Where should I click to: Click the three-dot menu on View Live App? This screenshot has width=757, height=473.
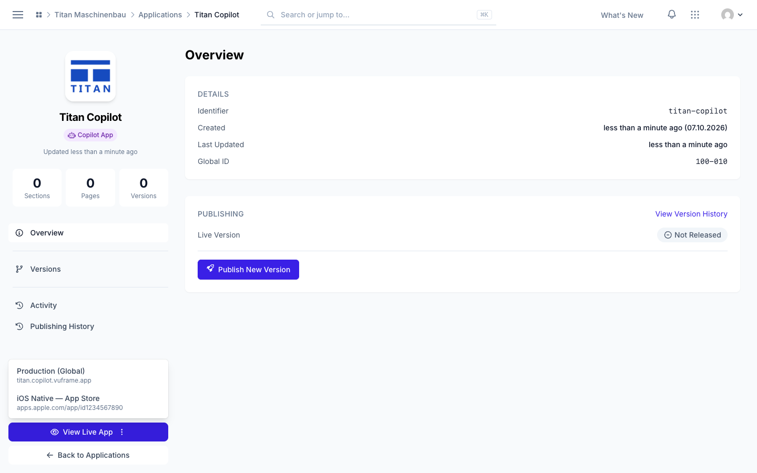point(122,432)
